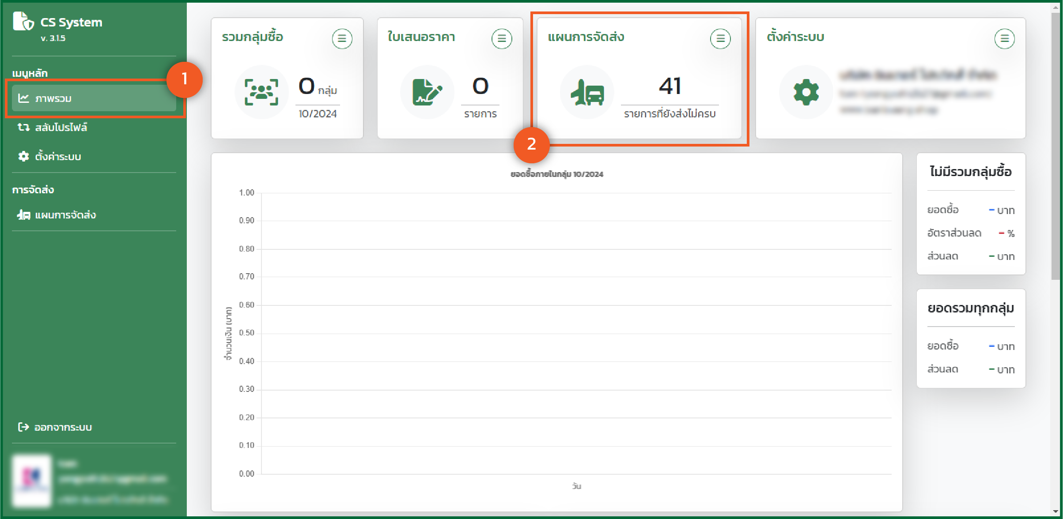
Task: Go to แผนการจัดส่ง in the sidebar
Action: [64, 215]
